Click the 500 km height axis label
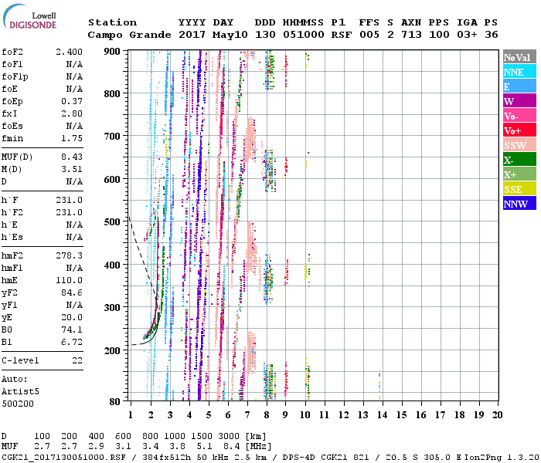Image resolution: width=541 pixels, height=463 pixels. 112,222
